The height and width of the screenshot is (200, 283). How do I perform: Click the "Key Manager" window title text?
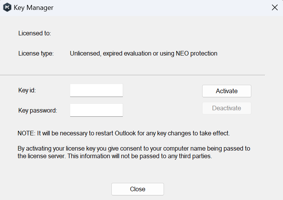[34, 8]
